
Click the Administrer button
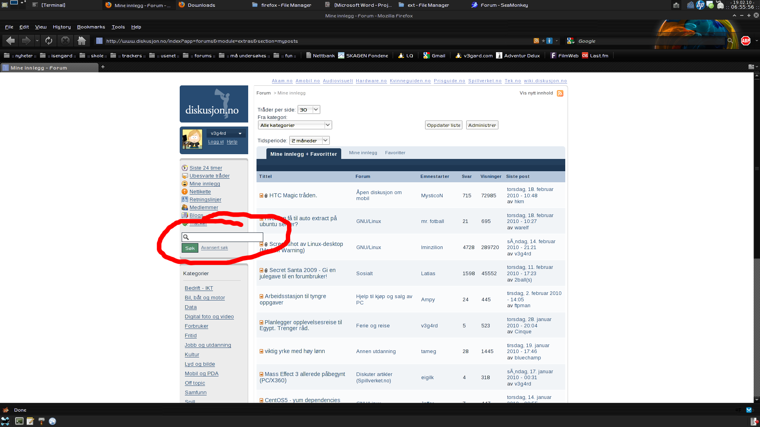(x=482, y=125)
